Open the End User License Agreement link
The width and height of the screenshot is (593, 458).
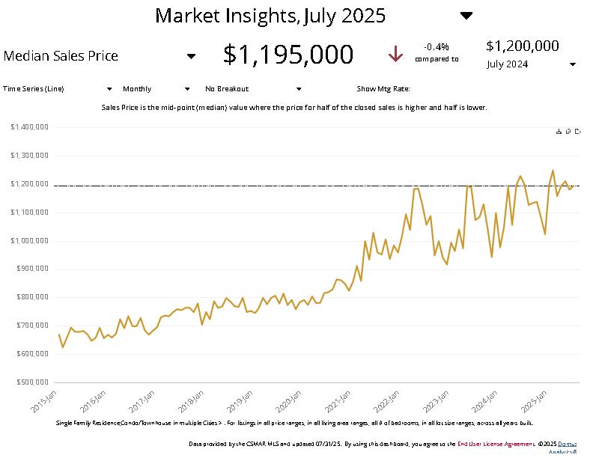click(496, 444)
